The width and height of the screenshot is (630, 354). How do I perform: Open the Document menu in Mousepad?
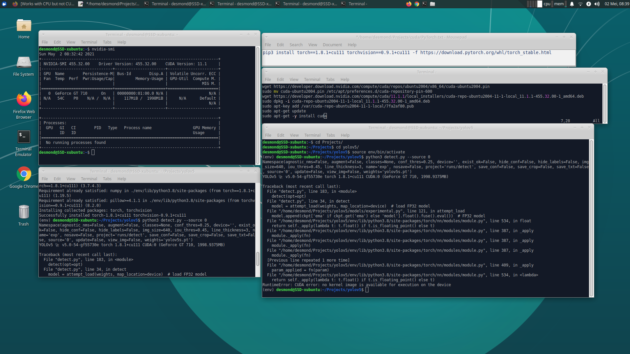click(x=332, y=45)
